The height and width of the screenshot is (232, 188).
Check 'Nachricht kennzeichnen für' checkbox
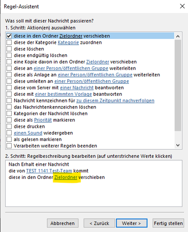[x=9, y=101]
